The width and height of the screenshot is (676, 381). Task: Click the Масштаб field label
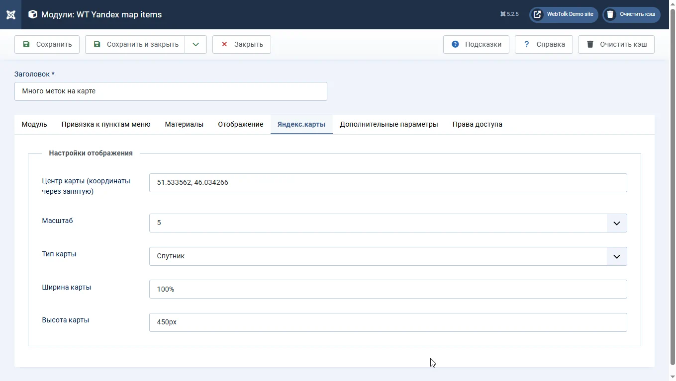[x=57, y=221]
